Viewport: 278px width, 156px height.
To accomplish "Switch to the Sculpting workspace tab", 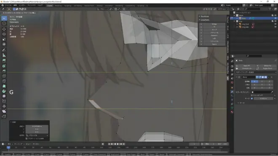I will coord(68,5).
